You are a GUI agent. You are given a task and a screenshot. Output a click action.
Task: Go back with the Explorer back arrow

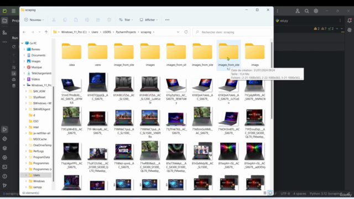pos(24,32)
